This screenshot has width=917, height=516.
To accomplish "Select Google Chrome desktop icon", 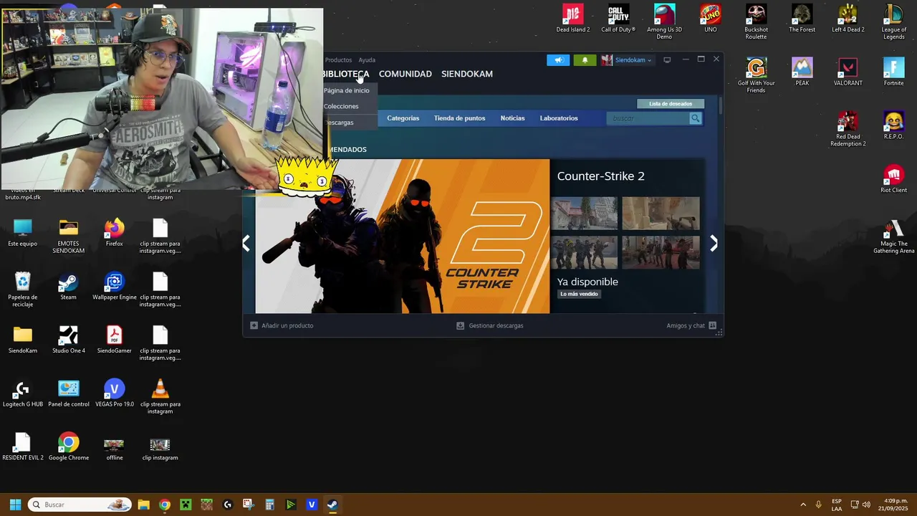I will click(x=68, y=446).
